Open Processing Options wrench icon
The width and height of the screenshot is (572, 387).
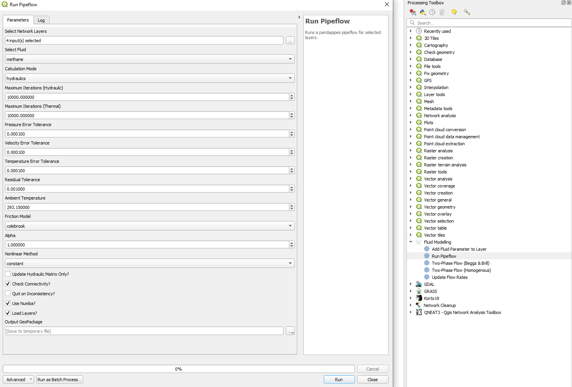coord(467,12)
